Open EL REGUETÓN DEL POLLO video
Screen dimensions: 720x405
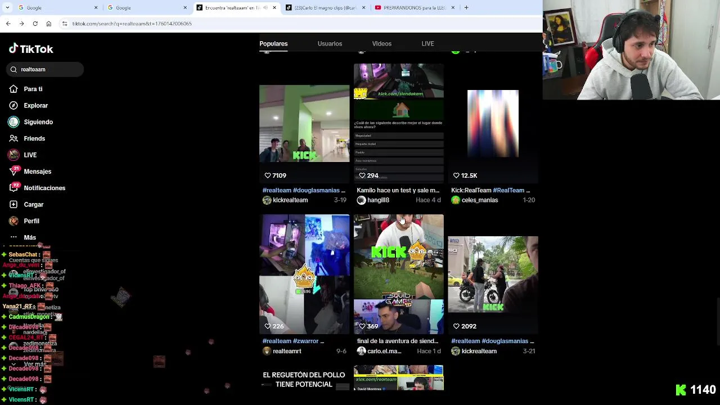pyautogui.click(x=304, y=380)
